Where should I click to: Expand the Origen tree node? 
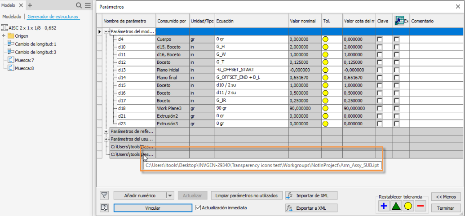(x=4, y=36)
